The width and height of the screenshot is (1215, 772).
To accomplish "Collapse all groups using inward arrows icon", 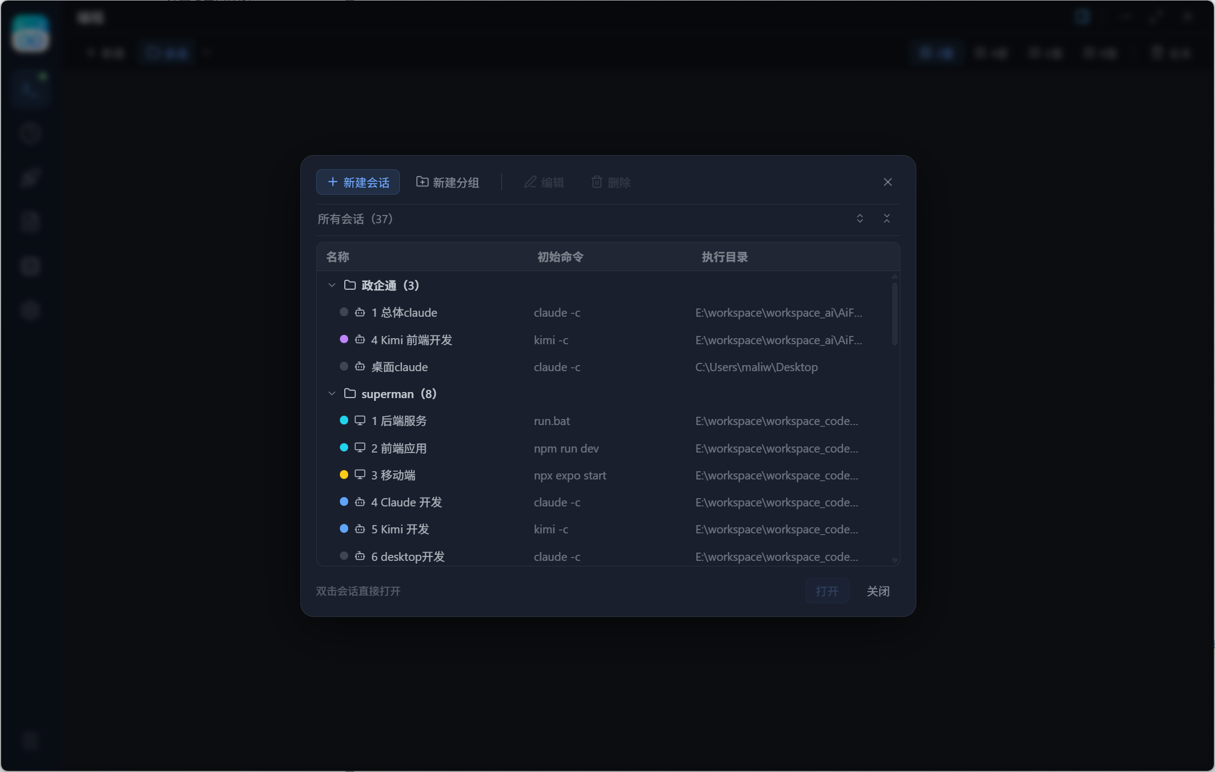I will coord(887,219).
